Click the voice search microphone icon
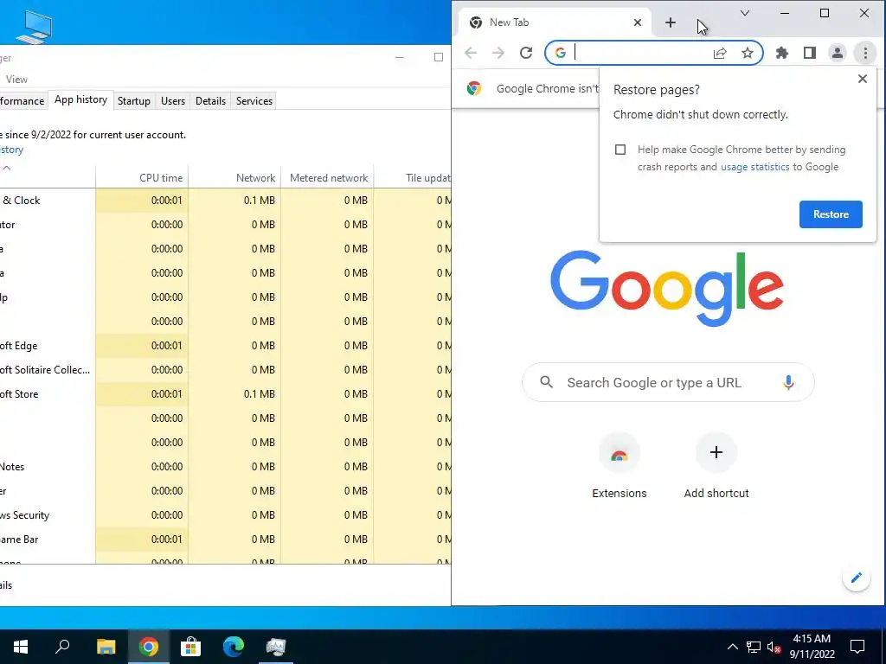Viewport: 886px width, 664px height. [x=788, y=383]
